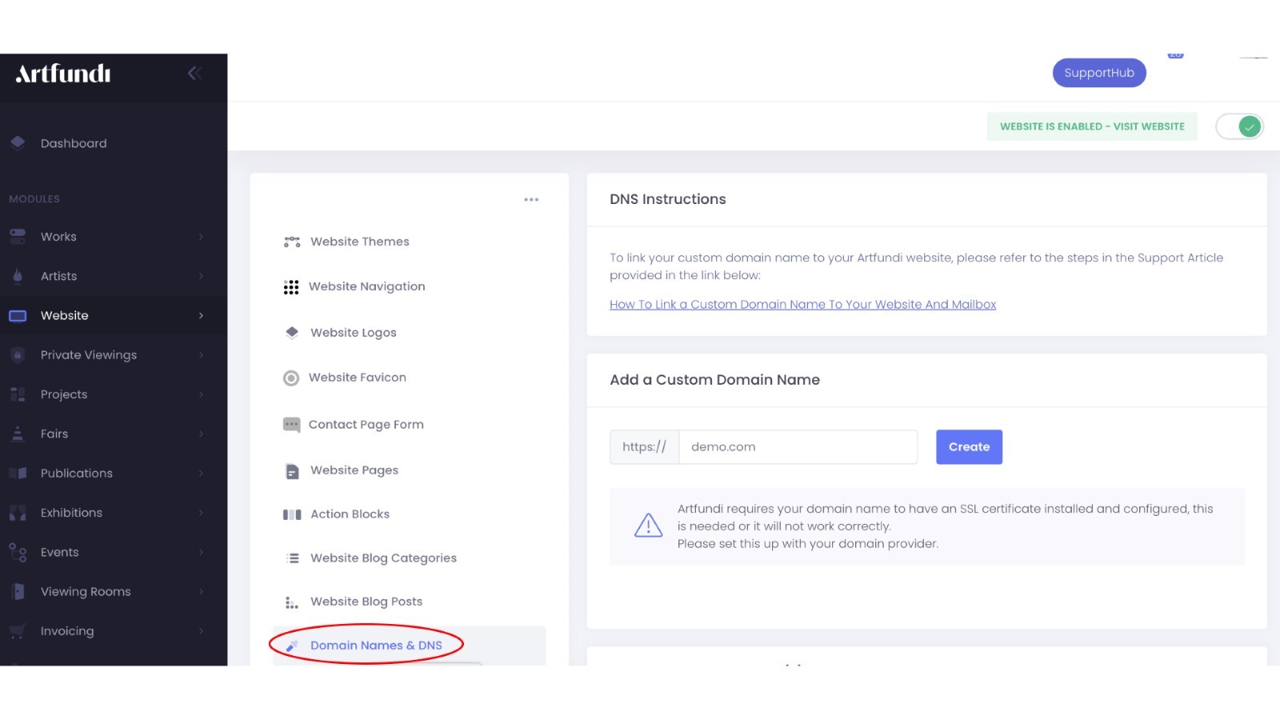
Task: Click the SSL warning triangle icon
Action: coord(648,526)
